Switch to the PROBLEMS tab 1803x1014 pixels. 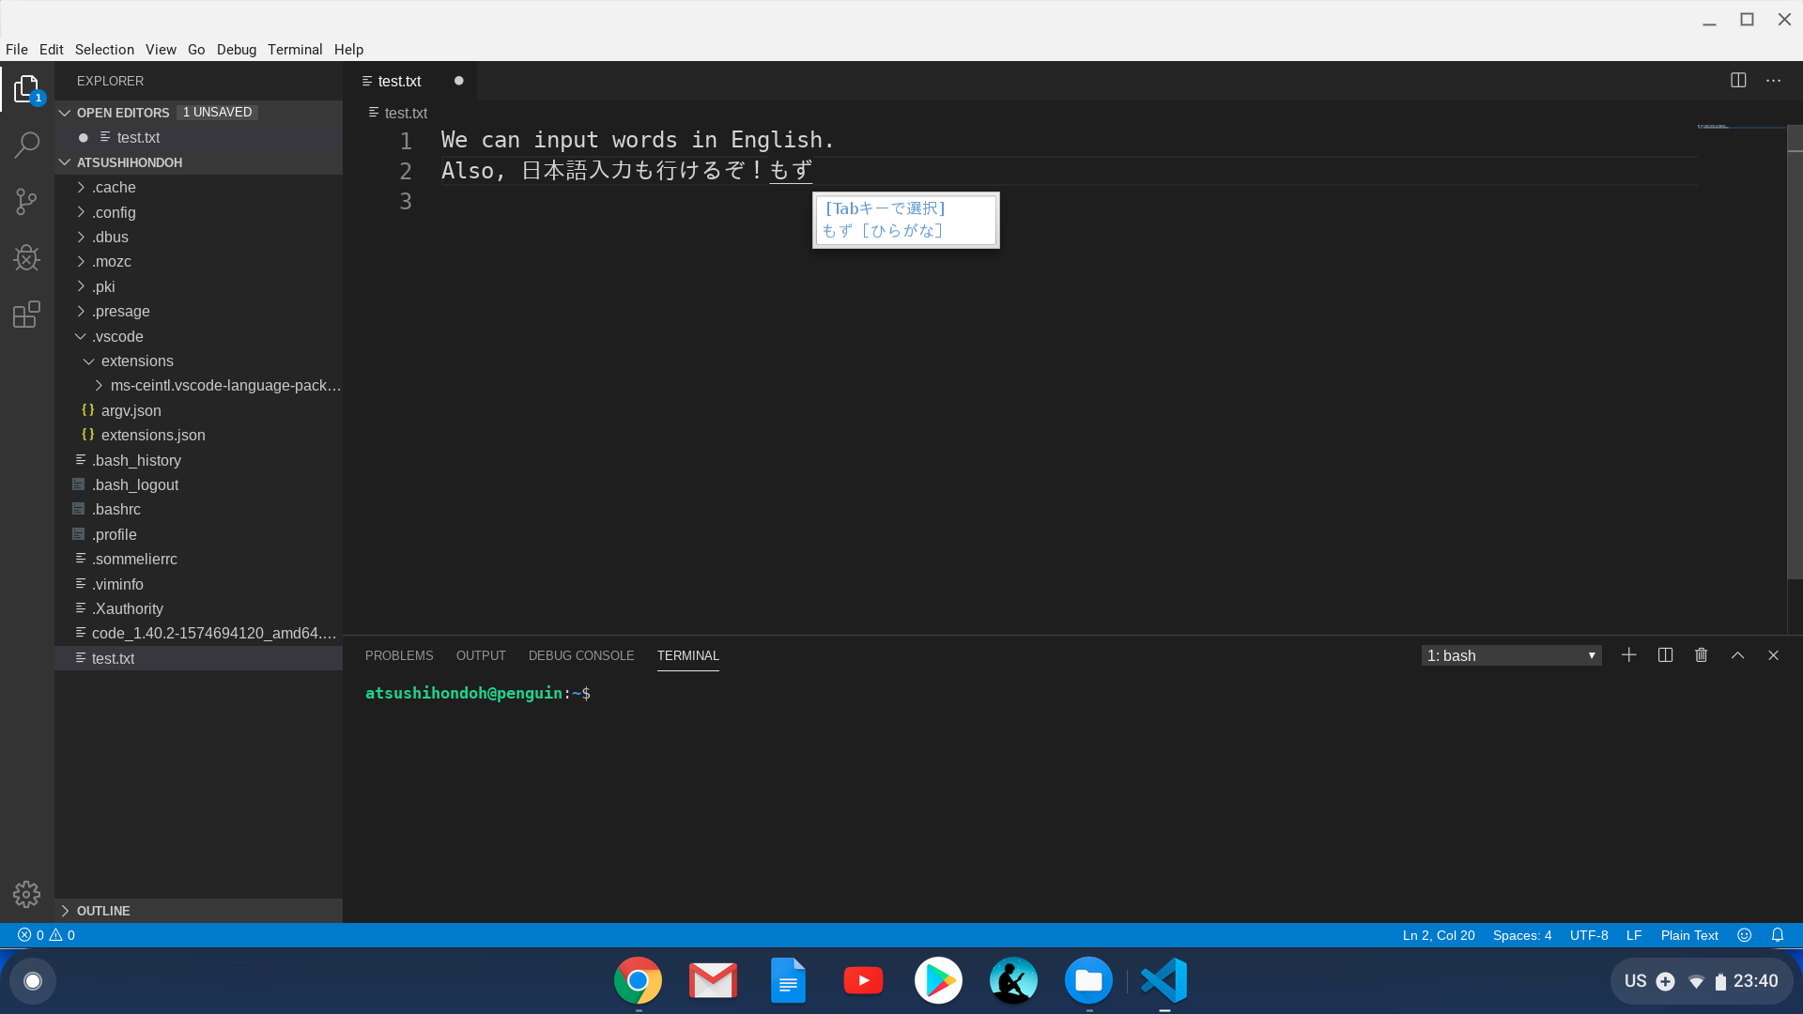pos(399,655)
